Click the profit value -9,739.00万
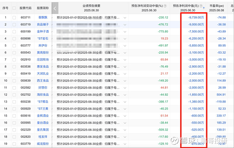Screen dimensions: 234x148 (196, 17)
